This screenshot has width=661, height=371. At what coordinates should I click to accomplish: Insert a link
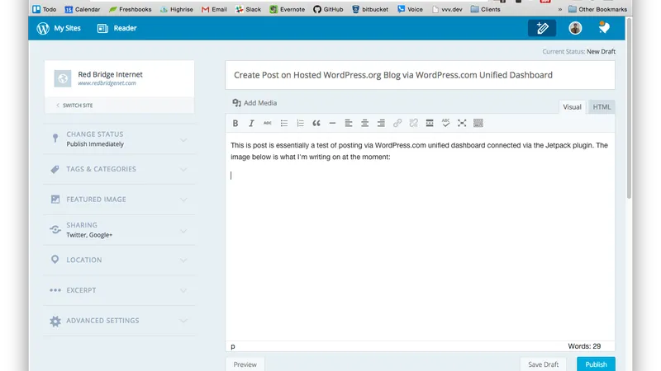(x=397, y=123)
